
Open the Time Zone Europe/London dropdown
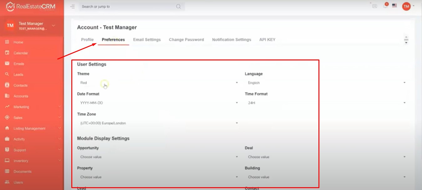pos(158,123)
